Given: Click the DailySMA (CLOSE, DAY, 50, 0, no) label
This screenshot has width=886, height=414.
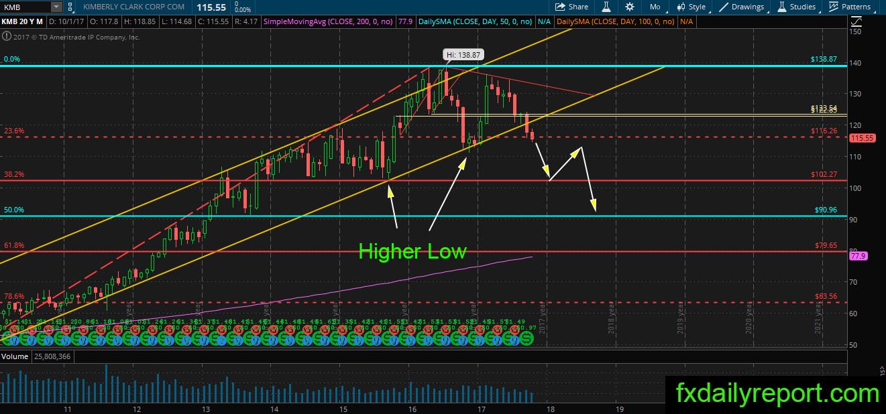Looking at the screenshot, I should [475, 21].
